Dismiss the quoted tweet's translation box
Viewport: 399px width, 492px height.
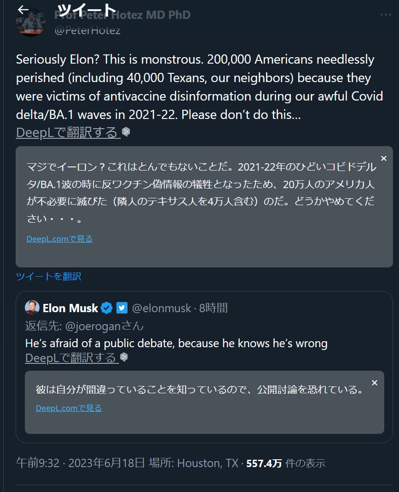tap(375, 383)
